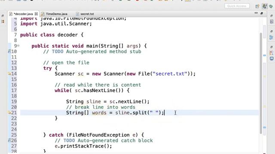Click the warning marker on line 21
275x154 pixels.
point(9,113)
